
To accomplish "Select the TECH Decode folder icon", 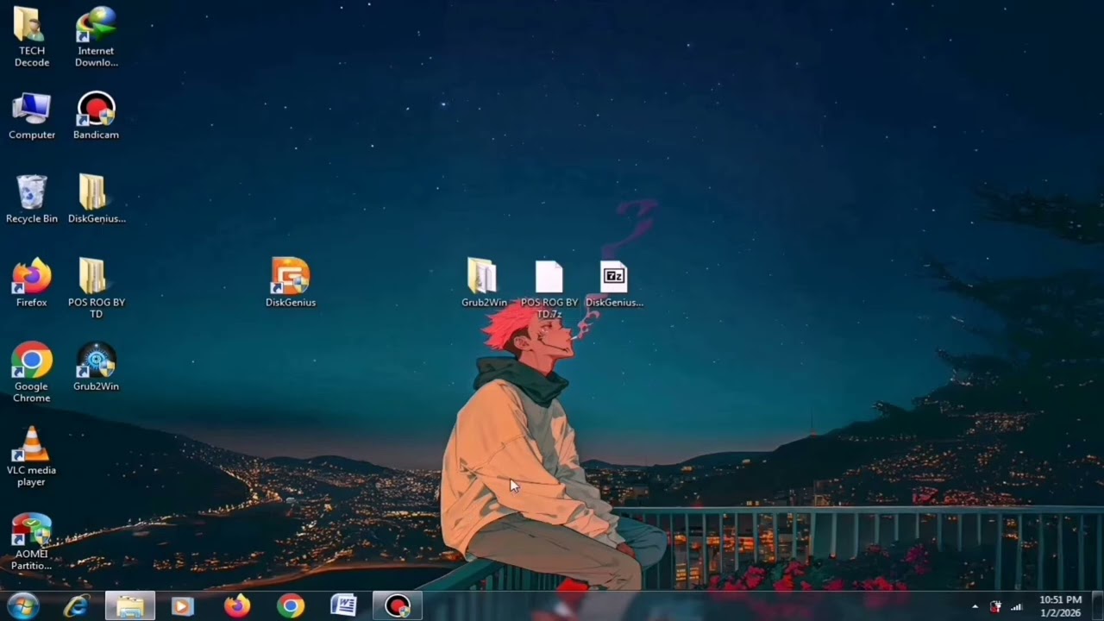I will [32, 36].
